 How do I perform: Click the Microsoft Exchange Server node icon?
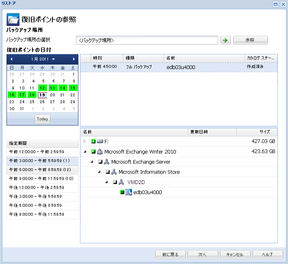tap(107, 162)
